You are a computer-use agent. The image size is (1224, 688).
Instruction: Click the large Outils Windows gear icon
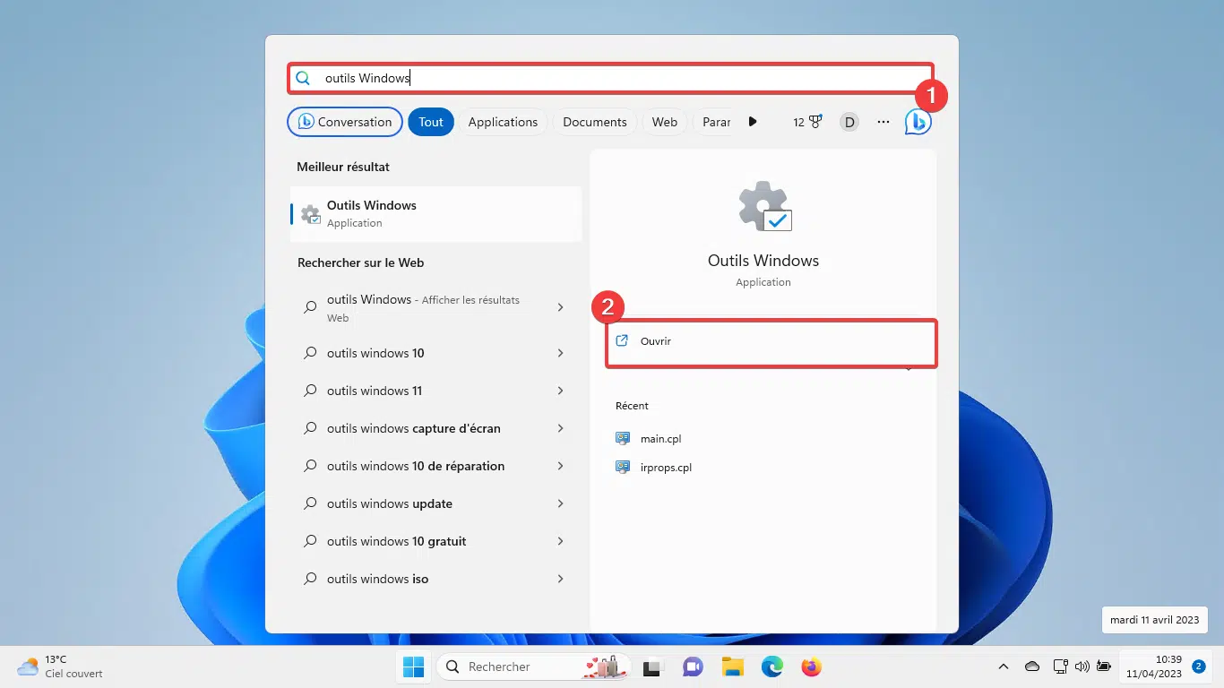click(x=764, y=206)
